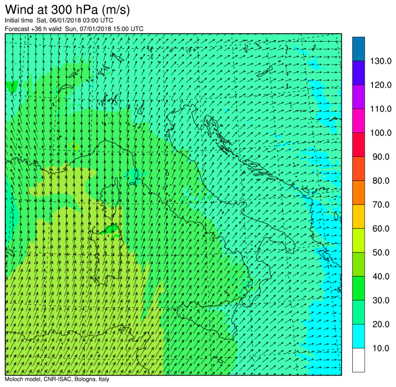
Task: Click the 'Initial time Sat, 06/01/2018 03:00 UTC' line
Action: [59, 20]
